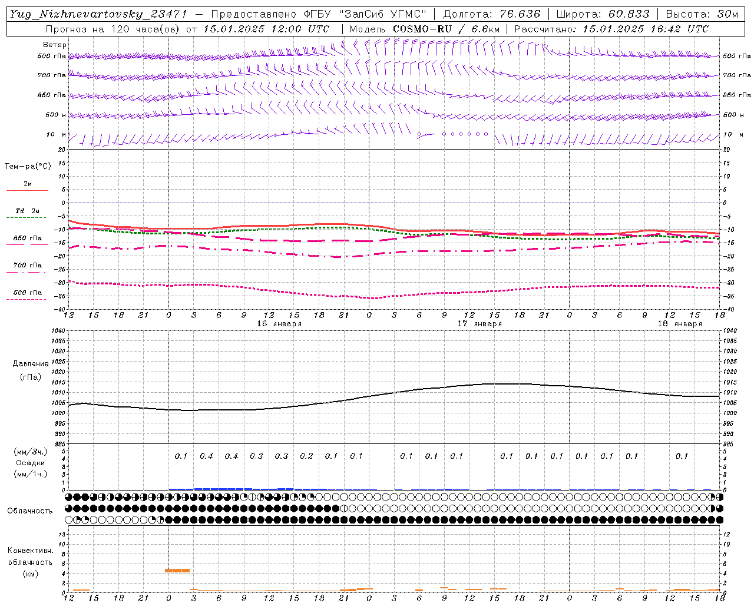Click the provider text ФГБУ "ЗапСиб УГМС"
The width and height of the screenshot is (754, 603).
tap(365, 14)
